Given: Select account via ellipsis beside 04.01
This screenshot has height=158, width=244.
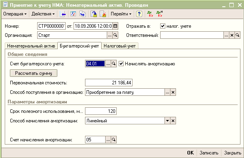Looking at the screenshot, I should [108, 64].
